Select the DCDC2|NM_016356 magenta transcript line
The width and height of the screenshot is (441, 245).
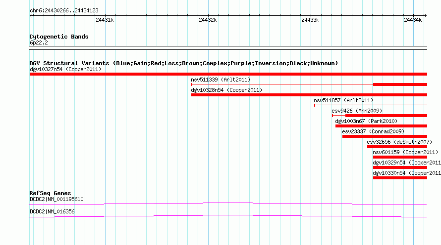coord(228,216)
